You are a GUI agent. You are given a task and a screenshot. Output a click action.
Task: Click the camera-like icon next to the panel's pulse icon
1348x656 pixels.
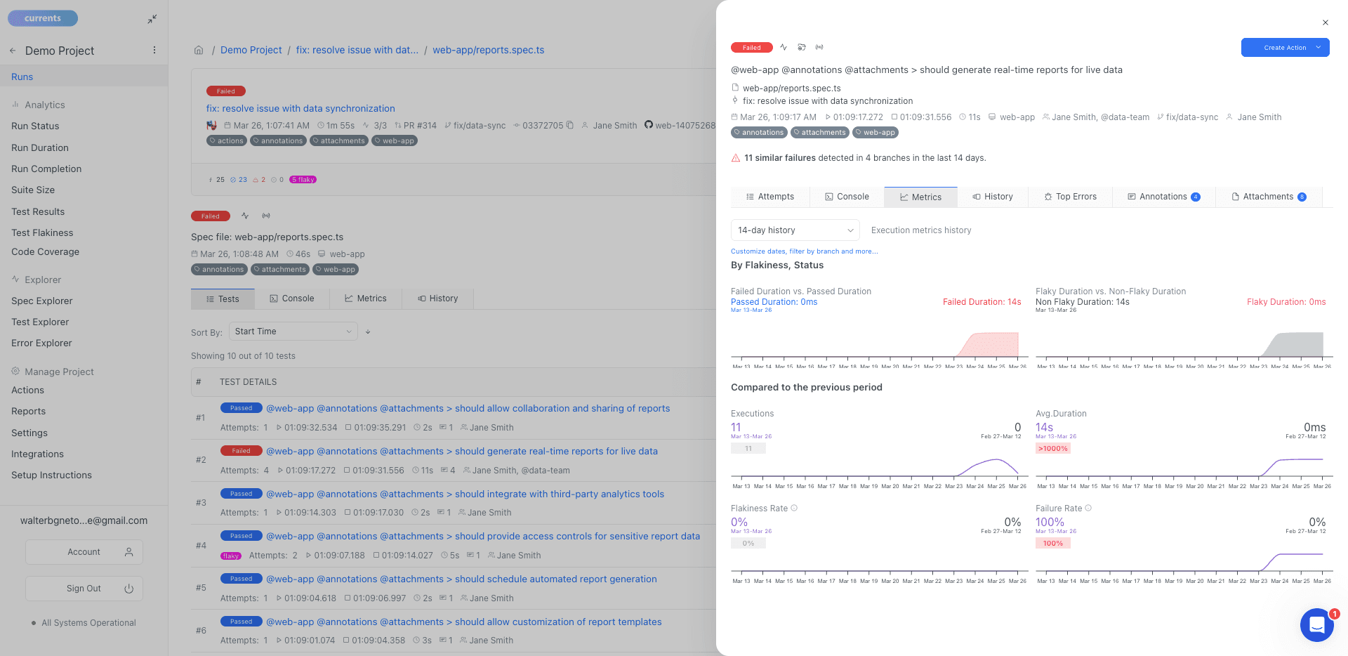(x=802, y=47)
